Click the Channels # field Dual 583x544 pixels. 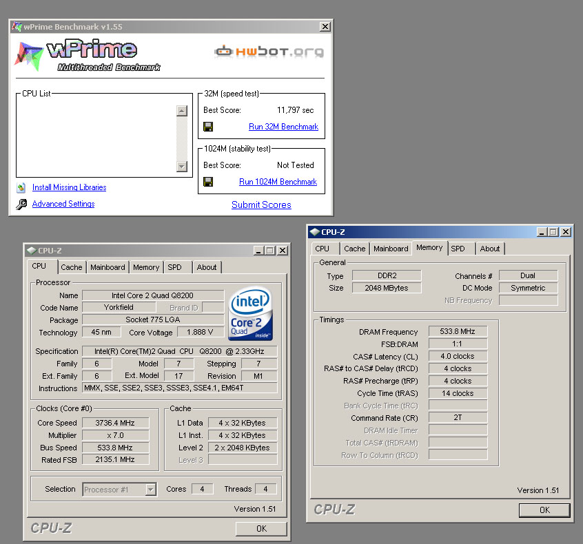pos(528,275)
